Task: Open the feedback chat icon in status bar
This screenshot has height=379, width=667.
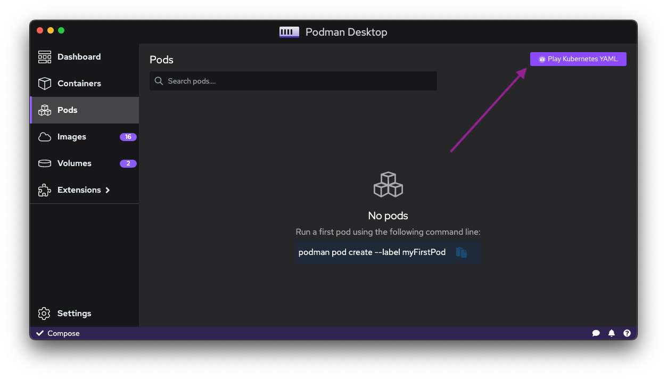Action: [x=596, y=333]
